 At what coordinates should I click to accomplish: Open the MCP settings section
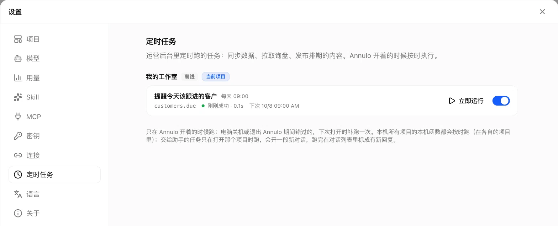[54, 117]
